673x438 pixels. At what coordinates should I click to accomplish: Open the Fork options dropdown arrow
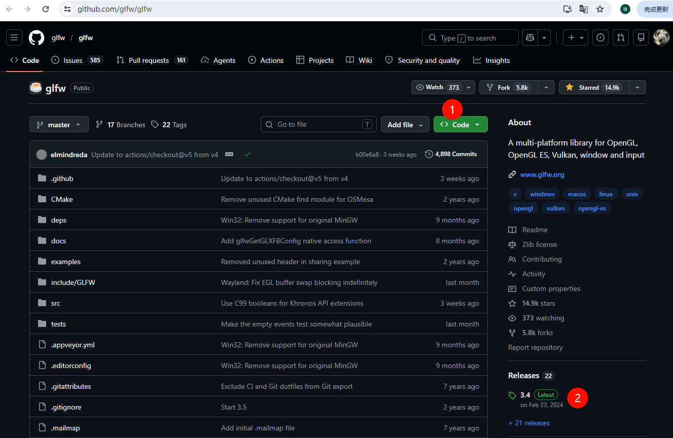546,87
